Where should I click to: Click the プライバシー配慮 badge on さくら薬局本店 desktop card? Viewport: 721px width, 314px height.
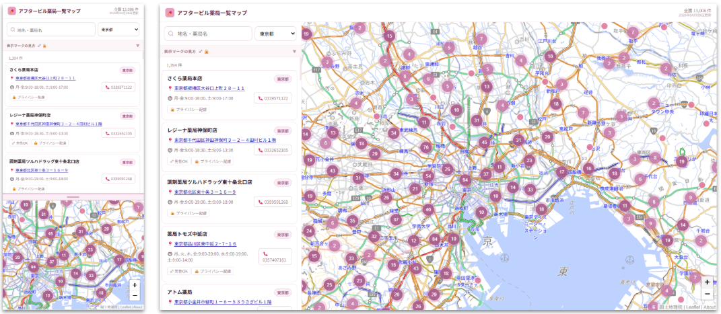click(188, 109)
